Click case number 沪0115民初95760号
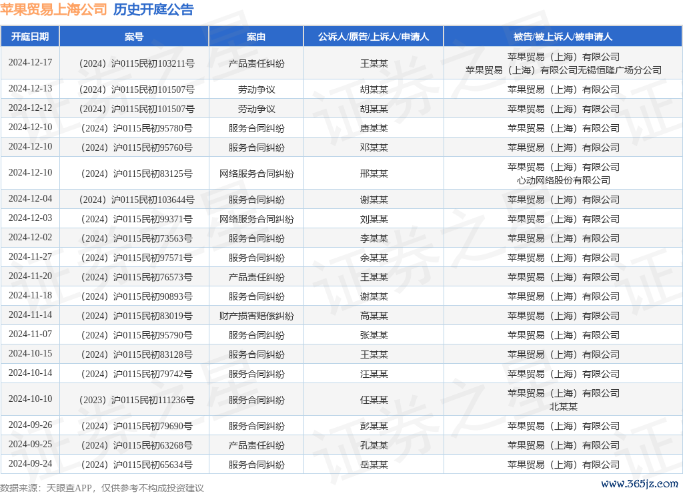This screenshot has height=494, width=683. pyautogui.click(x=137, y=148)
